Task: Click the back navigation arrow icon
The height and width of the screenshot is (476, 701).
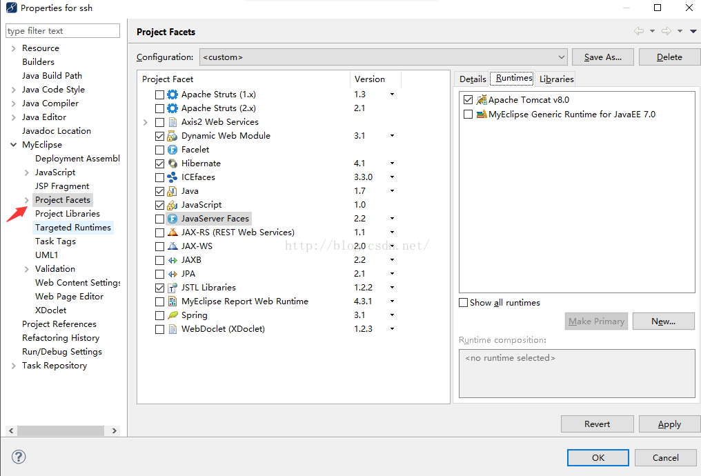Action: 639,31
